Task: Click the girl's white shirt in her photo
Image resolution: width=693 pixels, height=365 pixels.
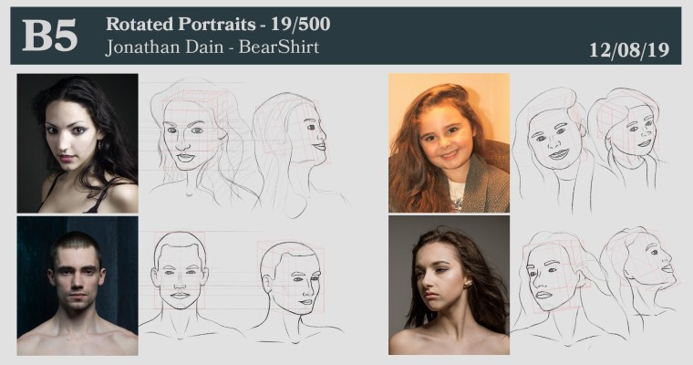Action: pyautogui.click(x=457, y=195)
